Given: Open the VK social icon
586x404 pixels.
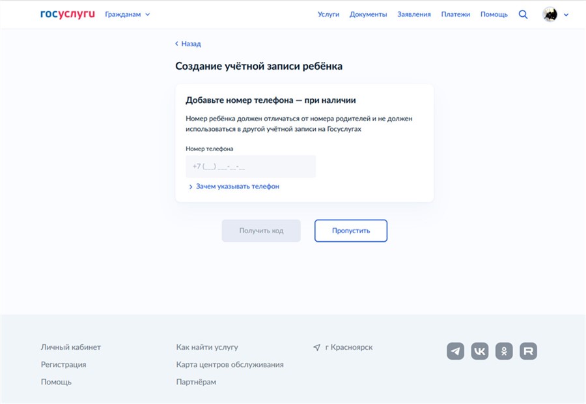Looking at the screenshot, I should (x=479, y=351).
